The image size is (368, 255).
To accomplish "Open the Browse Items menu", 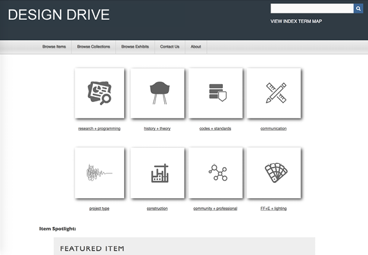I will click(x=54, y=47).
